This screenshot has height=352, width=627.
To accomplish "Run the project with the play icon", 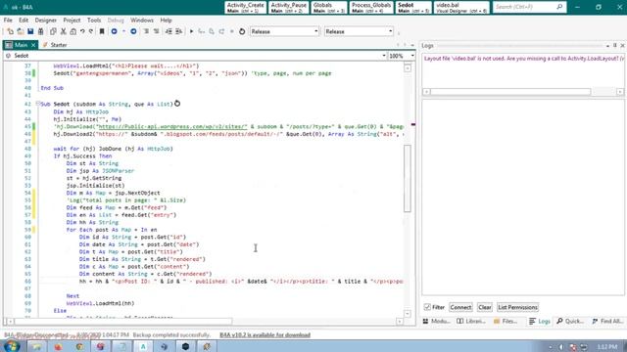I will point(192,31).
